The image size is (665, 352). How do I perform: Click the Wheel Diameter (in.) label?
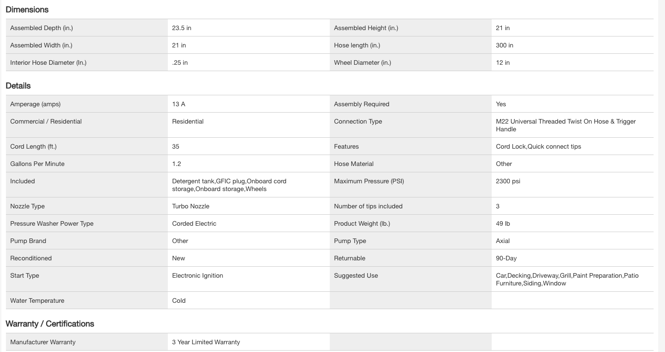pyautogui.click(x=362, y=63)
